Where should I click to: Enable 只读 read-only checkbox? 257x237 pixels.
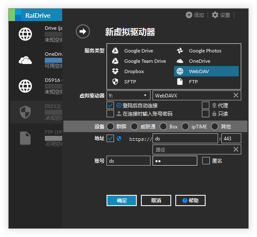pos(206,114)
